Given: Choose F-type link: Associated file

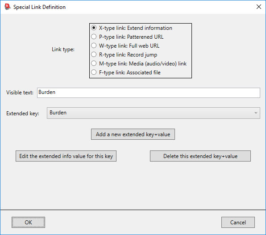Looking at the screenshot, I should 126,73.
